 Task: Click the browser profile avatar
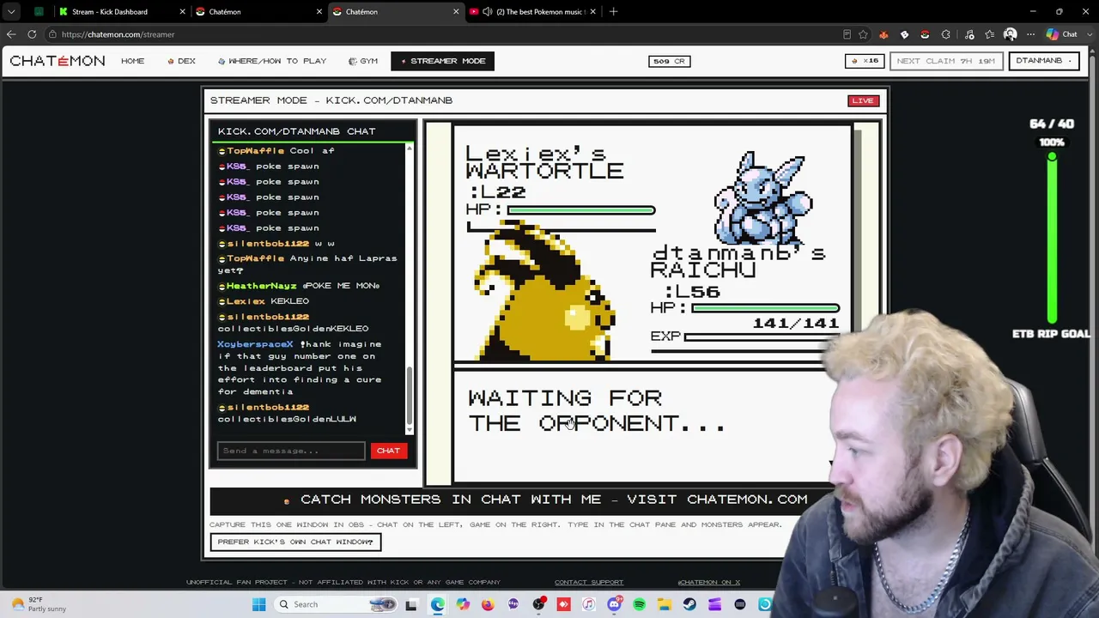1011,34
